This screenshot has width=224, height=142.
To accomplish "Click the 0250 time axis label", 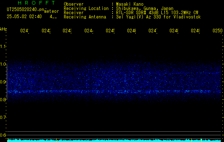I will tap(218, 31).
